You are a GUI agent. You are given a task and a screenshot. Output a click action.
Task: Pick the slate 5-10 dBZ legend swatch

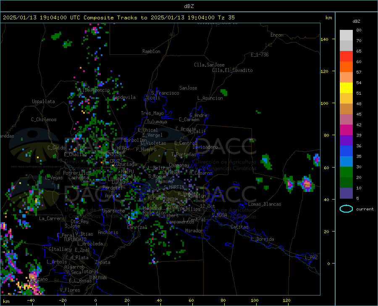(x=346, y=193)
